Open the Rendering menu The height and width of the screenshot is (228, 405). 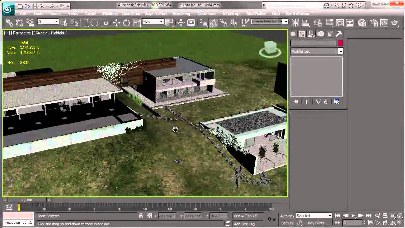point(181,14)
